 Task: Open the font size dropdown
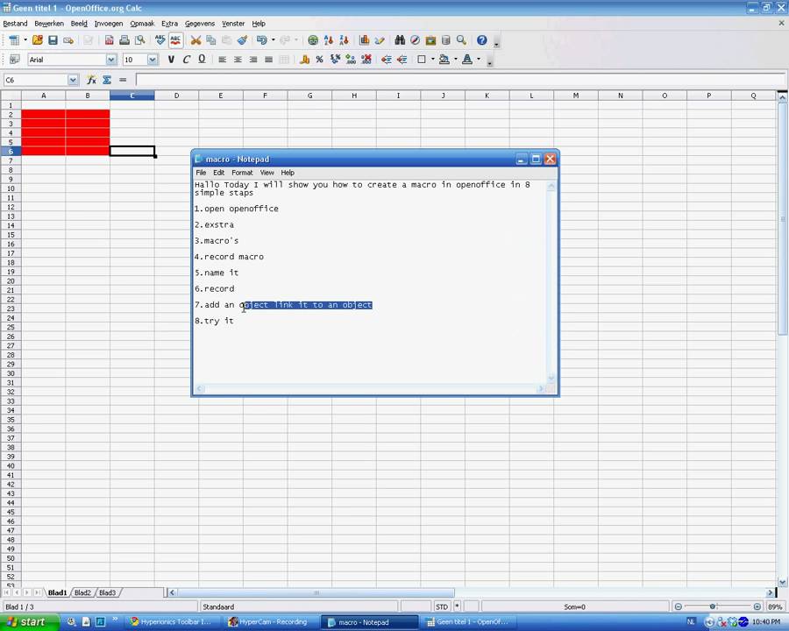(153, 60)
